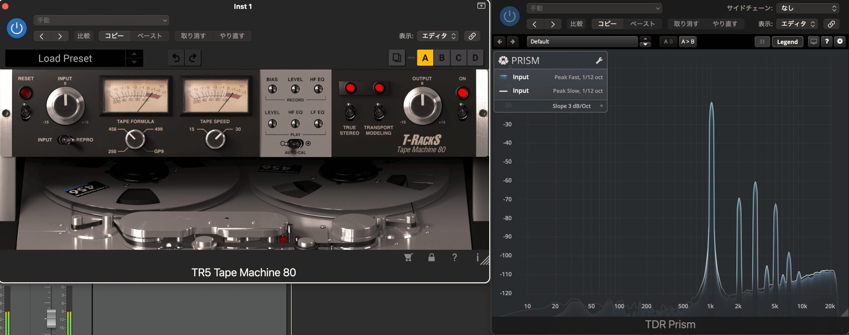
Task: Click the shopping cart icon in Tape Machine
Action: pyautogui.click(x=408, y=257)
